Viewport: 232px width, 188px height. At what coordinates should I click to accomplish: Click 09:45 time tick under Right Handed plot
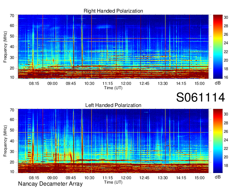point(71,83)
